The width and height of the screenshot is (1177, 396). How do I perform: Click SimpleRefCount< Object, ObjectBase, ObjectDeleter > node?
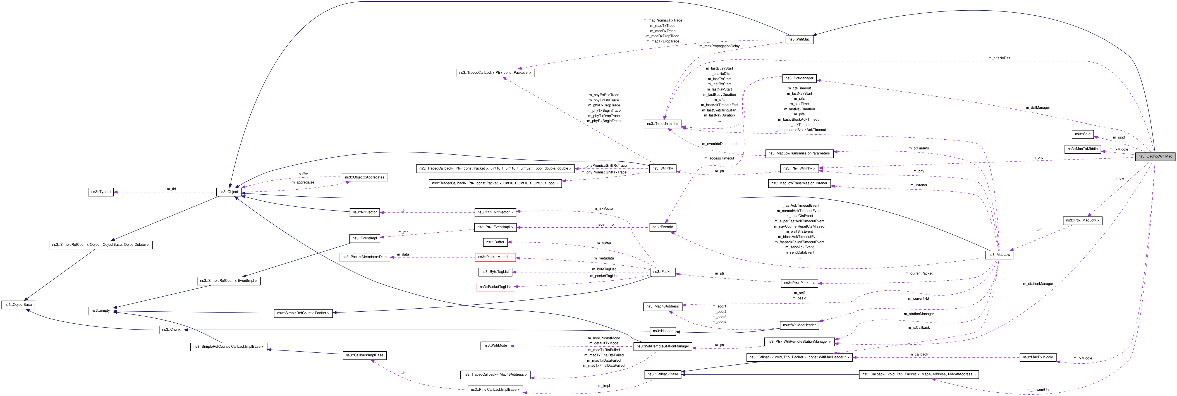(x=101, y=245)
